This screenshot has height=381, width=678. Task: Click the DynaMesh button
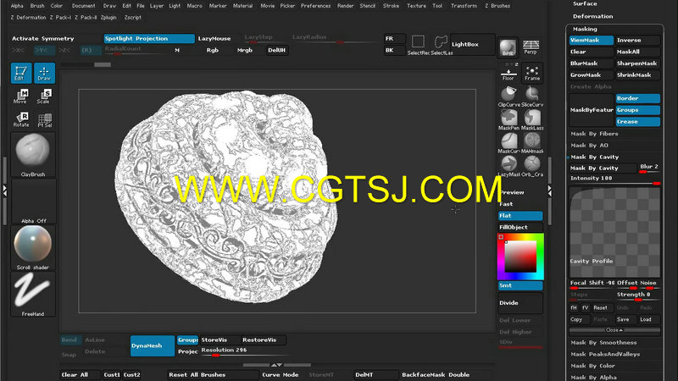pos(153,346)
